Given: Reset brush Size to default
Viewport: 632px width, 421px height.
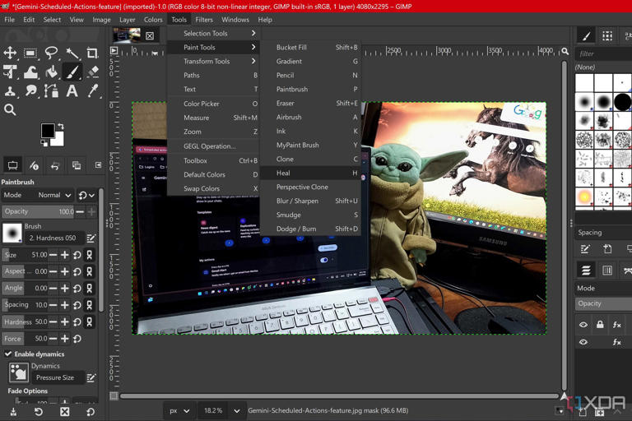Looking at the screenshot, I should point(77,255).
